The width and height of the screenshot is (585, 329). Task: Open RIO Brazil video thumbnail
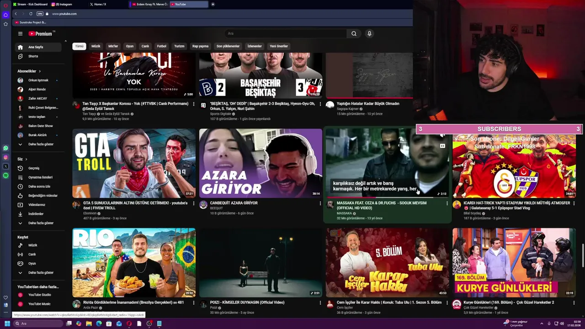(134, 263)
